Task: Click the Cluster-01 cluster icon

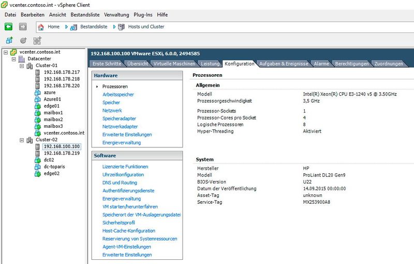Action: tap(29, 65)
